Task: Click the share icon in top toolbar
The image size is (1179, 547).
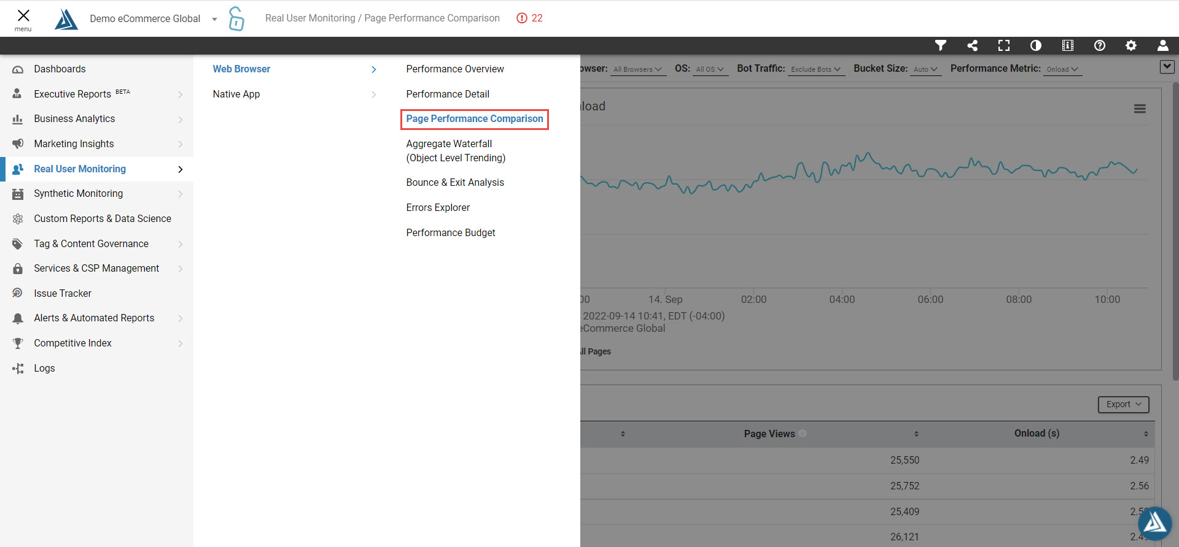Action: coord(973,45)
